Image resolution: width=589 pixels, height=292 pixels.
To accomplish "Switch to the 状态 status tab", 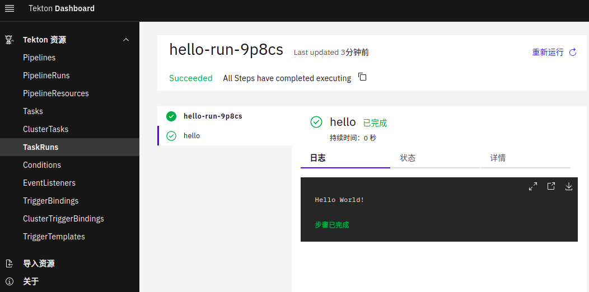I will [x=436, y=158].
